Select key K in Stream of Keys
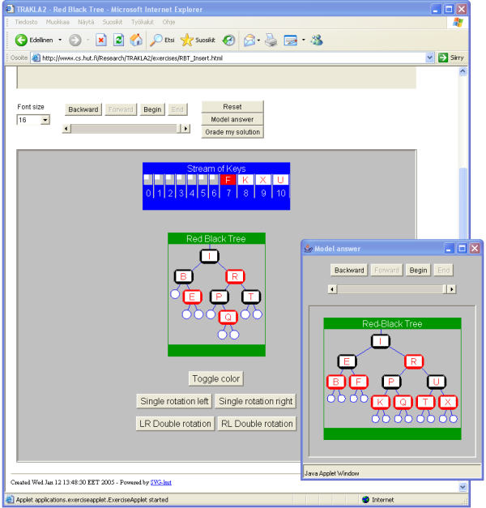The height and width of the screenshot is (508, 486). coord(245,180)
